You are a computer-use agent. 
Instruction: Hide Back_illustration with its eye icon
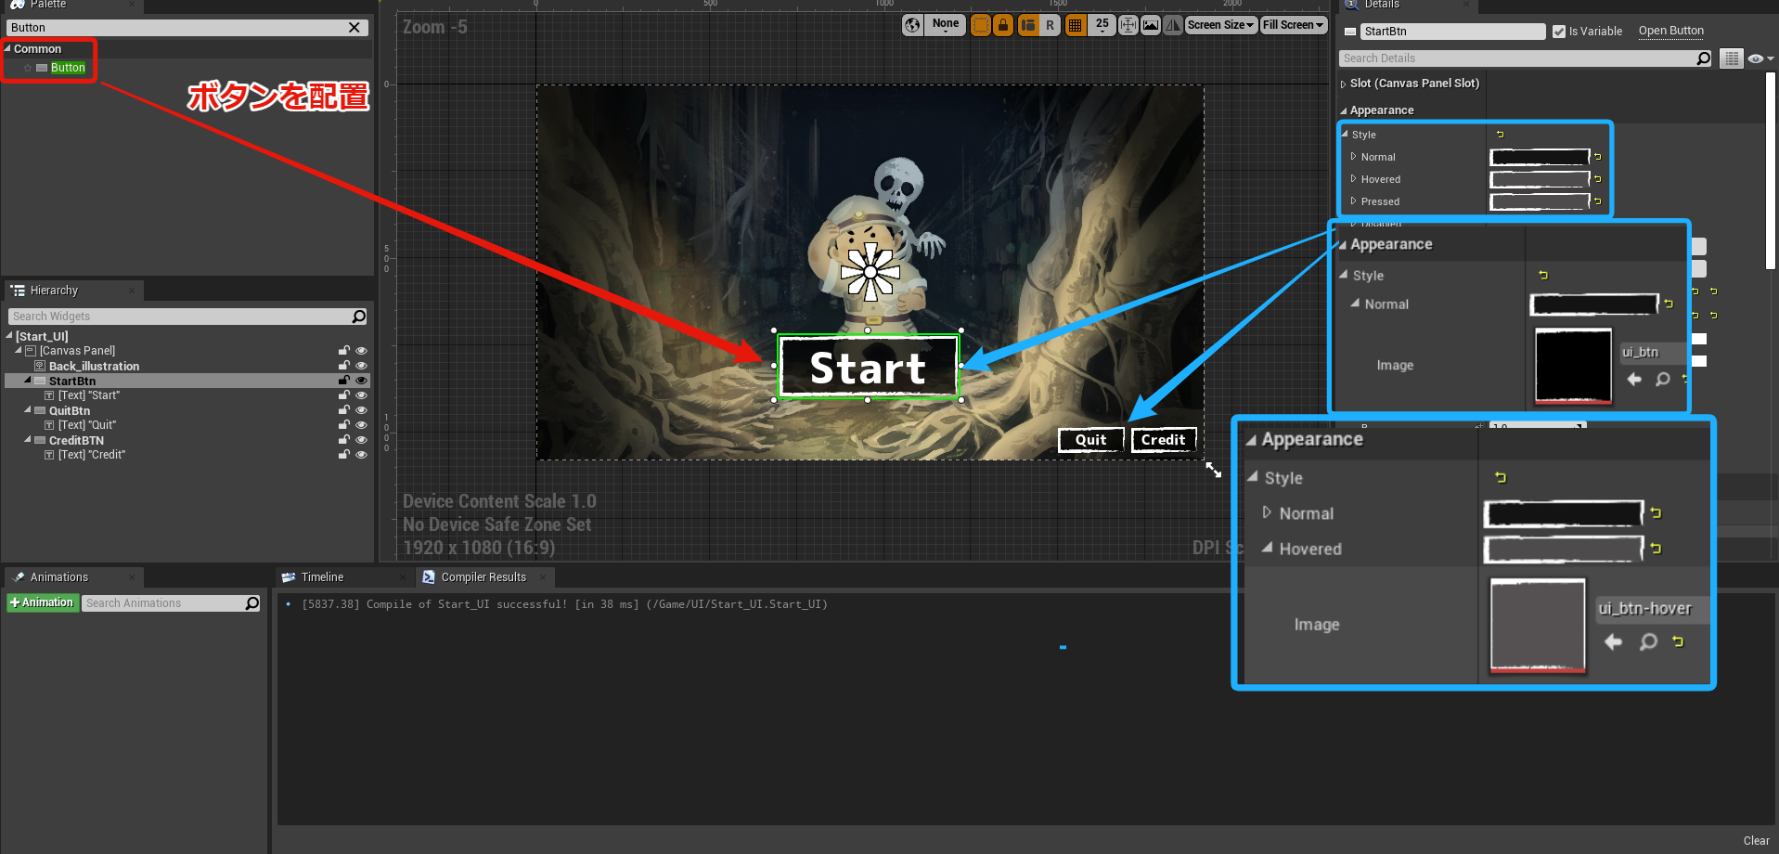coord(362,366)
